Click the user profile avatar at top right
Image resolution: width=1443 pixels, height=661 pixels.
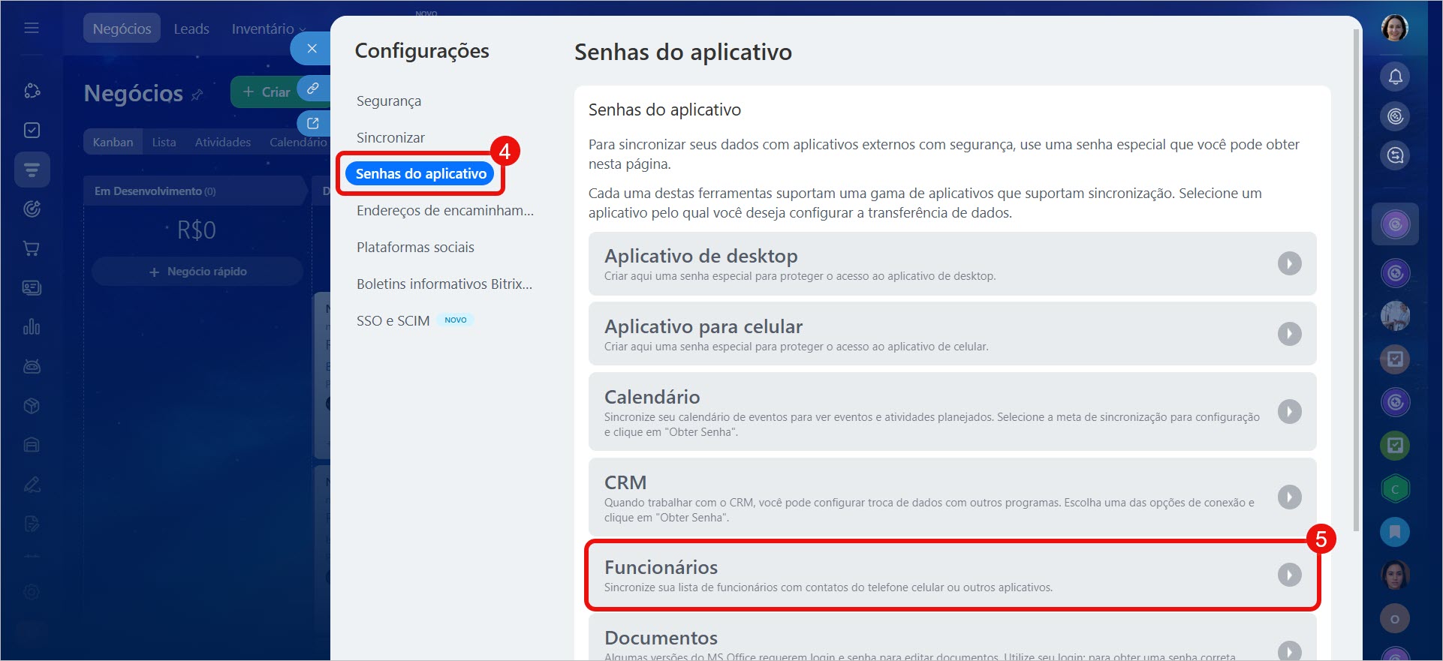point(1394,29)
